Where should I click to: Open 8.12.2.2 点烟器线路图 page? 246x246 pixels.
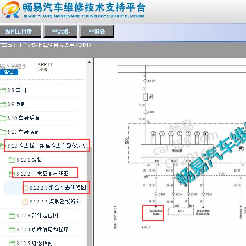[55, 201]
